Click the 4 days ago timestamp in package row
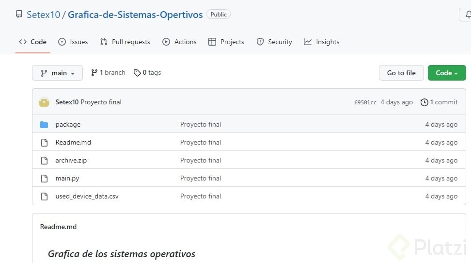471x263 pixels. pos(441,124)
